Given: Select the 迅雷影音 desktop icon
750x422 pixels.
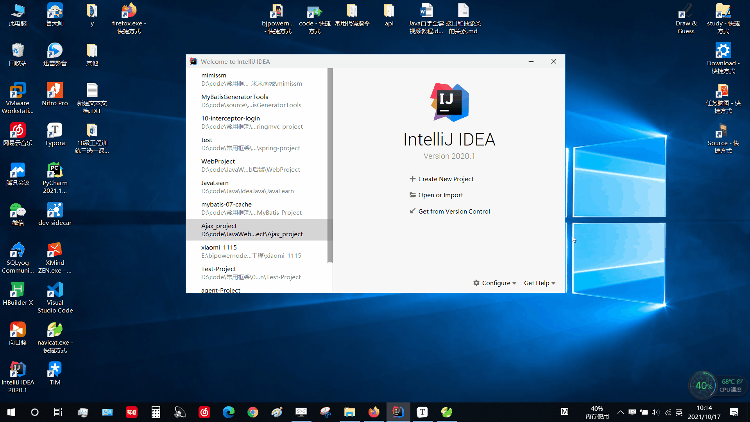Looking at the screenshot, I should (55, 55).
